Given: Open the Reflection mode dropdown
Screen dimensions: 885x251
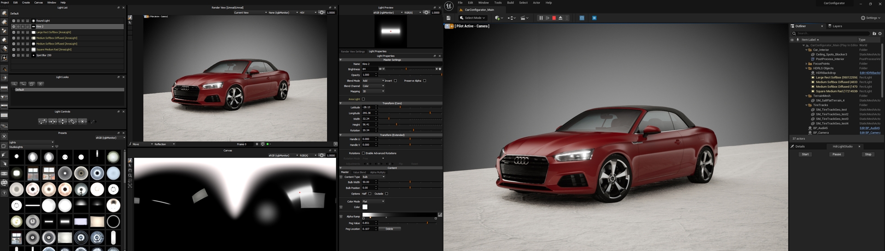Looking at the screenshot, I should 165,144.
